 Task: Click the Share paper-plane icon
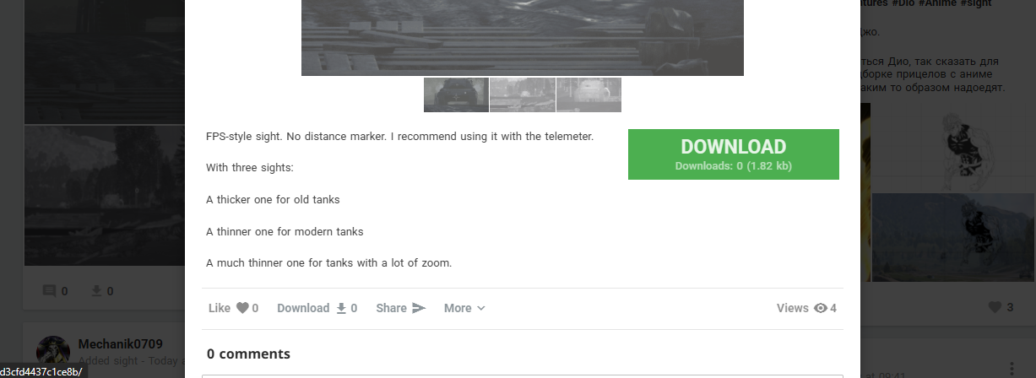419,309
